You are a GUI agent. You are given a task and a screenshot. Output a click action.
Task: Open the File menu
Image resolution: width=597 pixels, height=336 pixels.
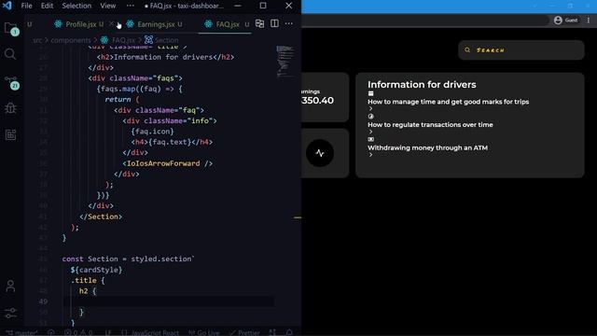point(27,6)
